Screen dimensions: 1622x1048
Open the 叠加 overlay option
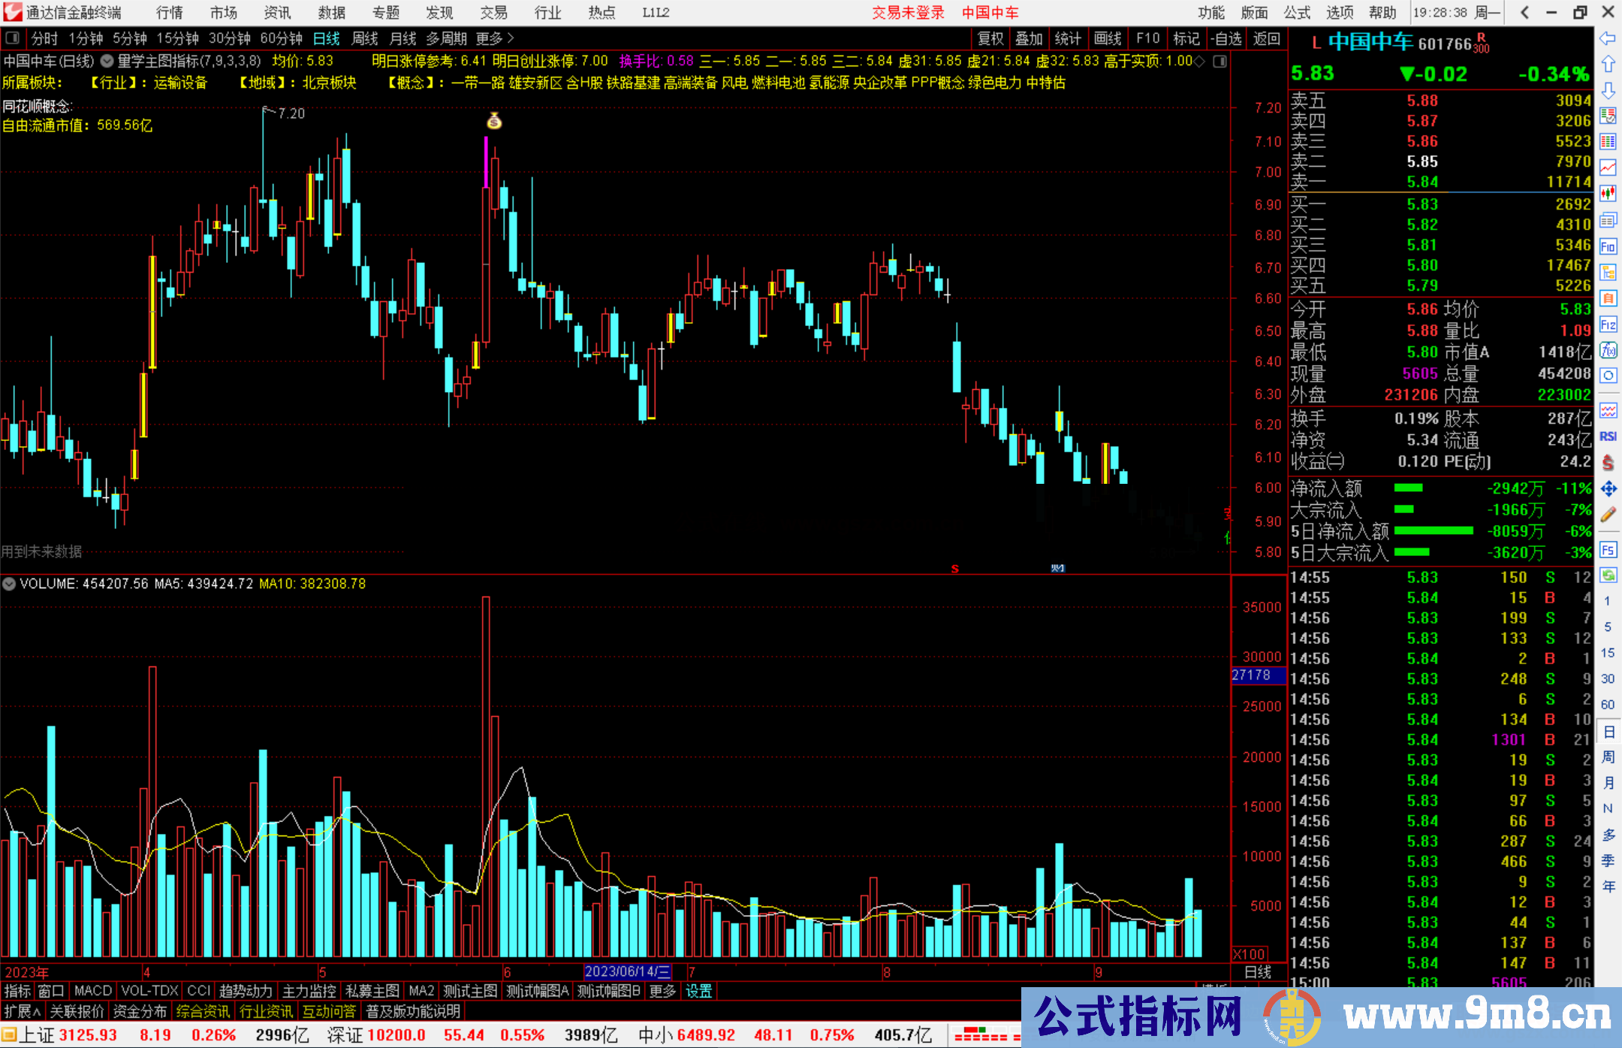(1030, 38)
